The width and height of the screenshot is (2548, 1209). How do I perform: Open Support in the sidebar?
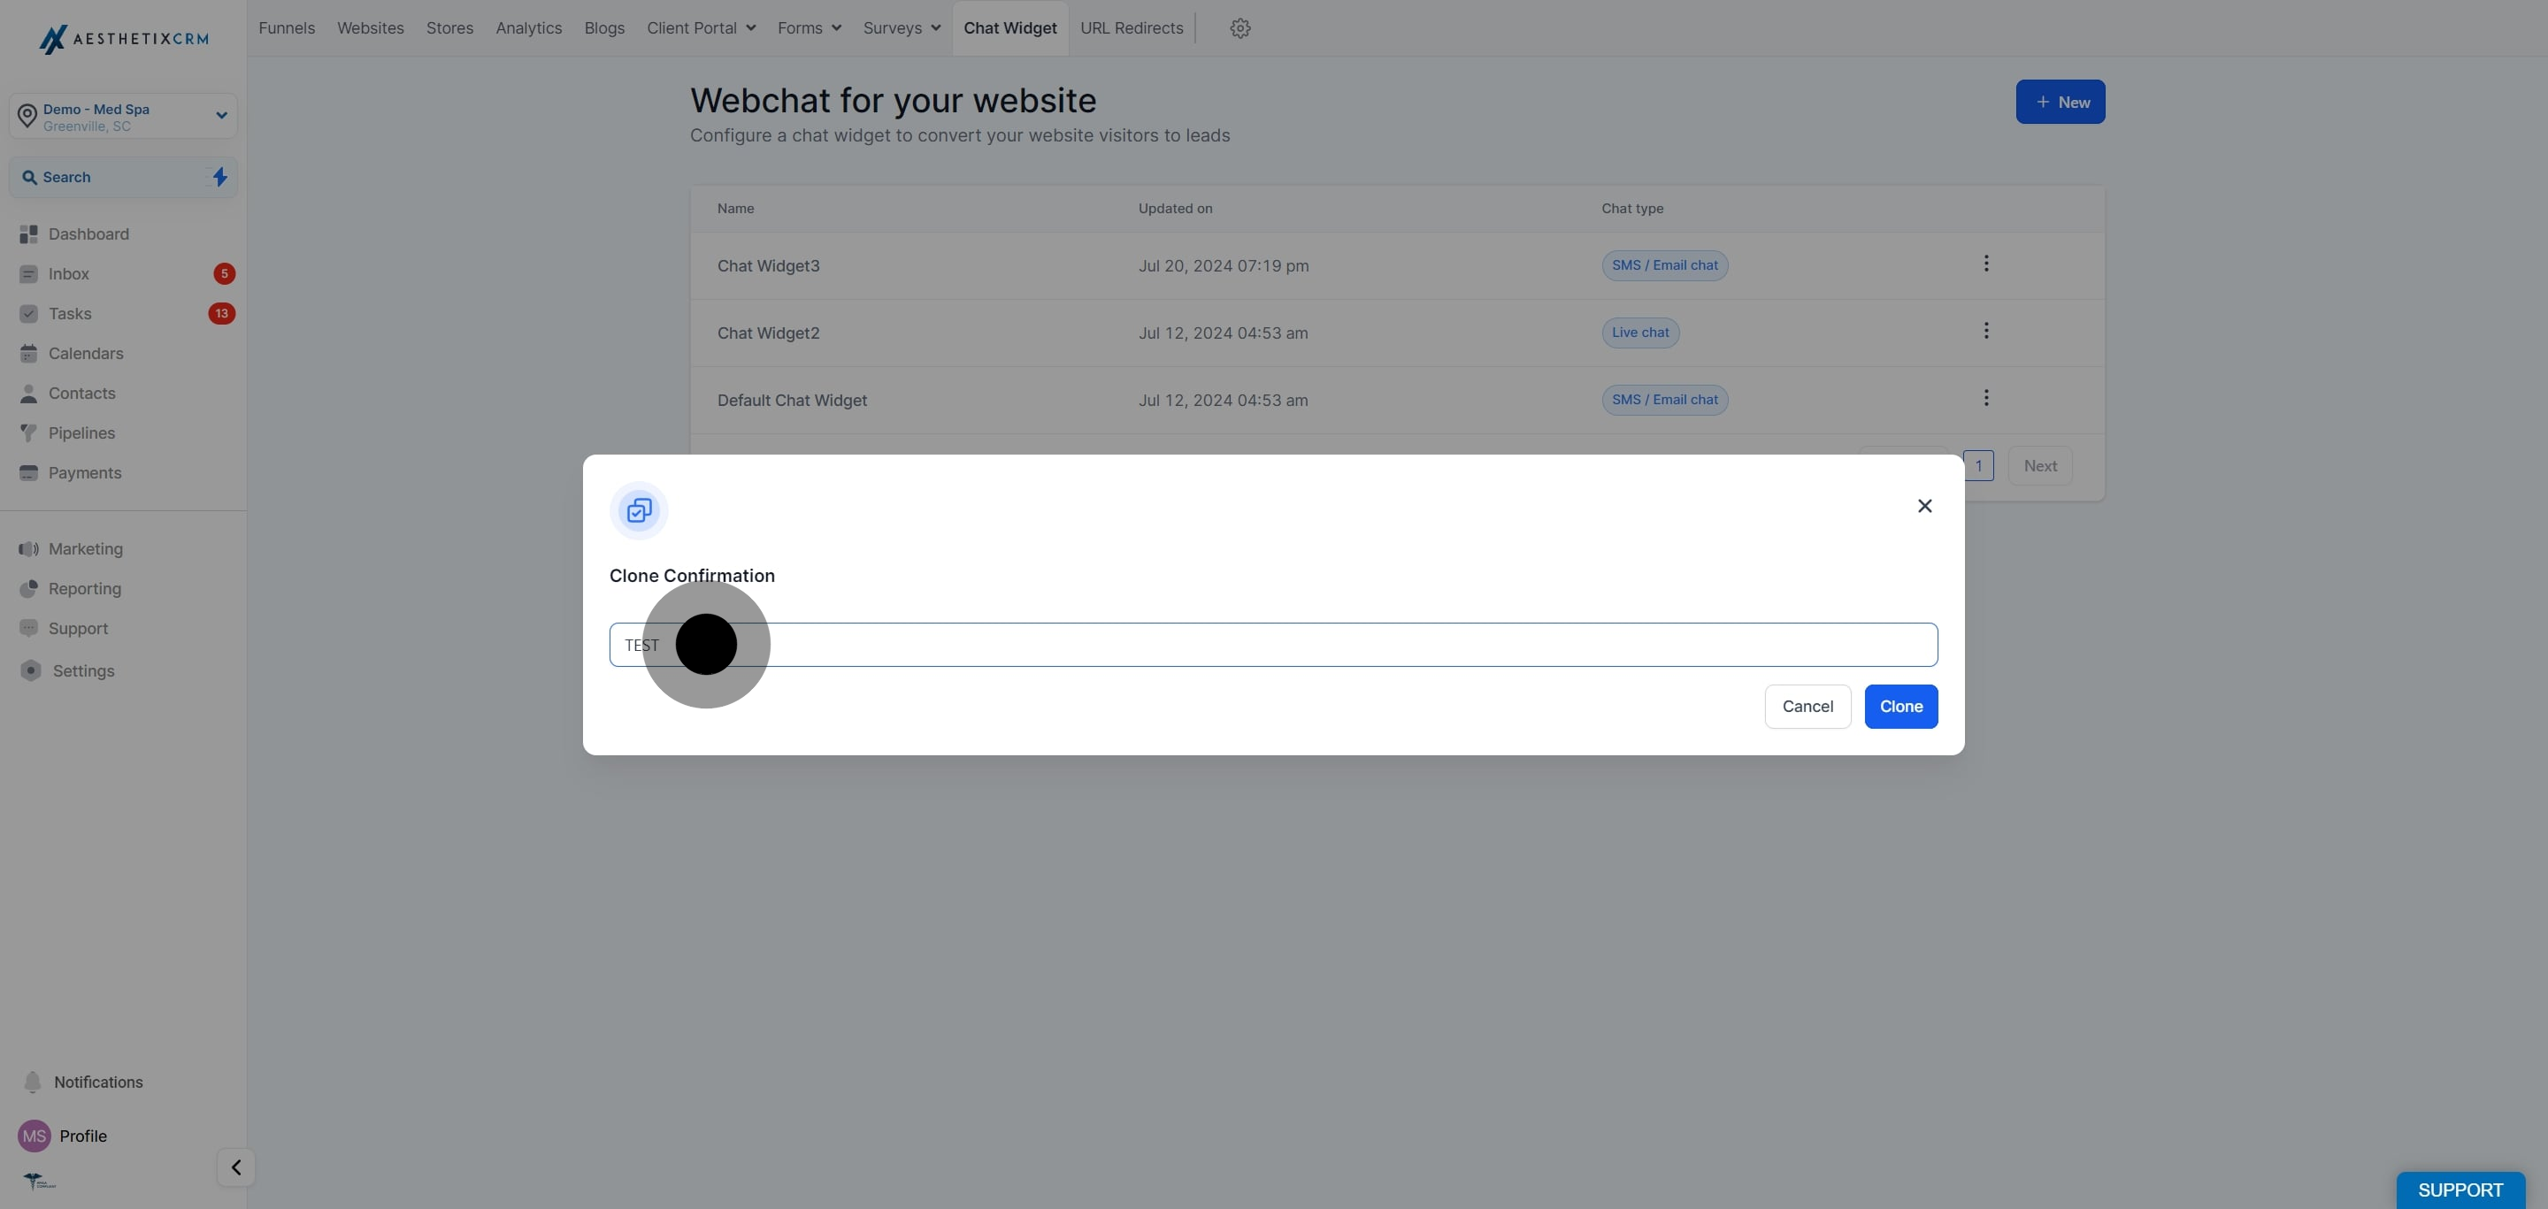(78, 629)
